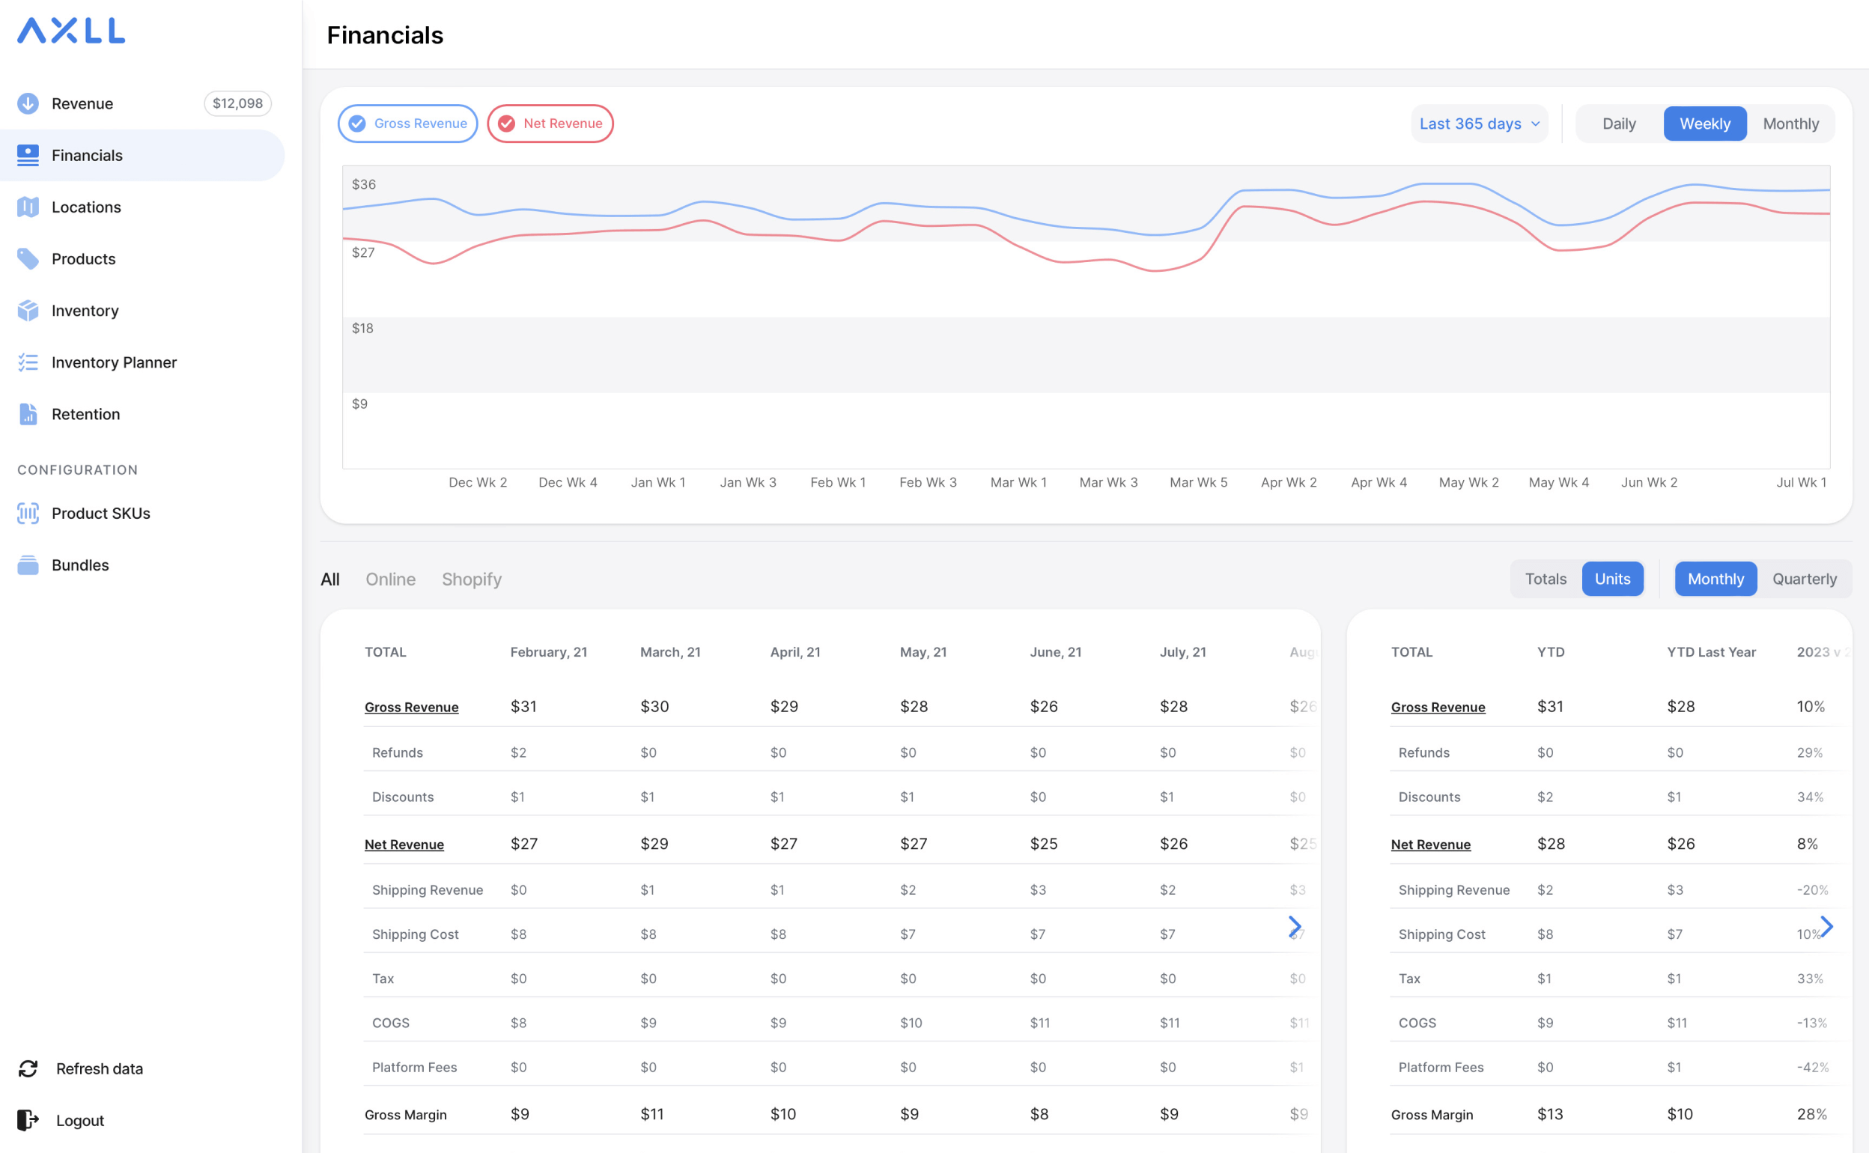Click the Financials sidebar icon
Viewport: 1869px width, 1153px height.
28,156
